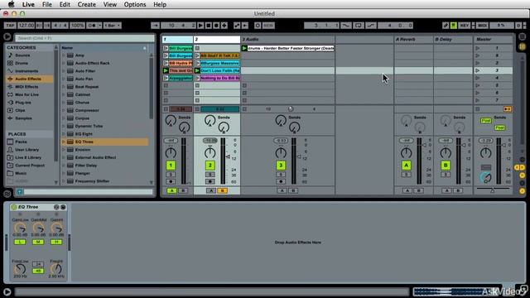Click the transport Record button
Screen dimensions: 530x298
(216, 26)
